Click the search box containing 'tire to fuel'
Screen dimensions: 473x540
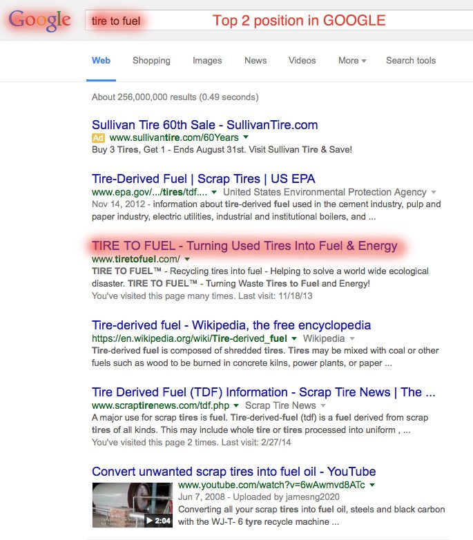[276, 21]
